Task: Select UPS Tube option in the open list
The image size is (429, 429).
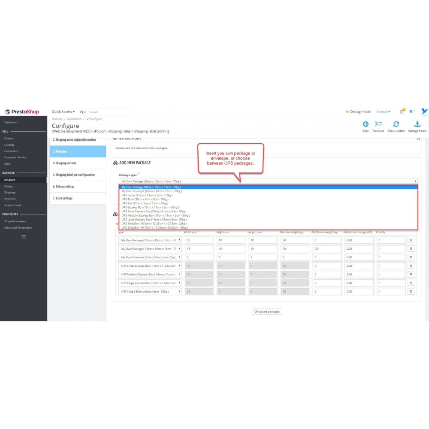Action: click(268, 199)
